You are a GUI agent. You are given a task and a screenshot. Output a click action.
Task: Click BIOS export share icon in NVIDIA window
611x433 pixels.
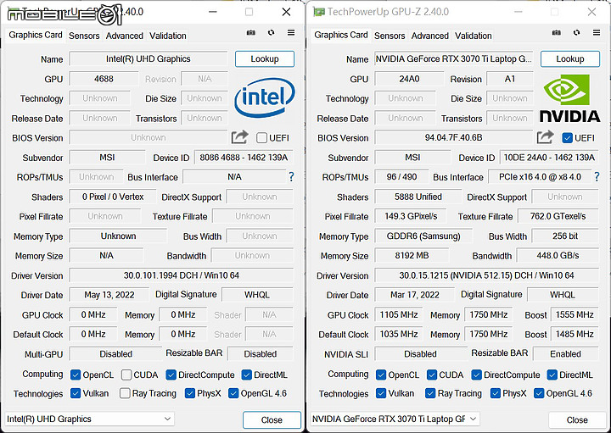pyautogui.click(x=545, y=137)
